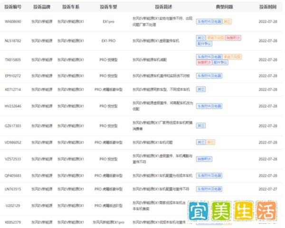
Task: Click date 2022-07-27 in LN763515 row
Action: pos(268,189)
